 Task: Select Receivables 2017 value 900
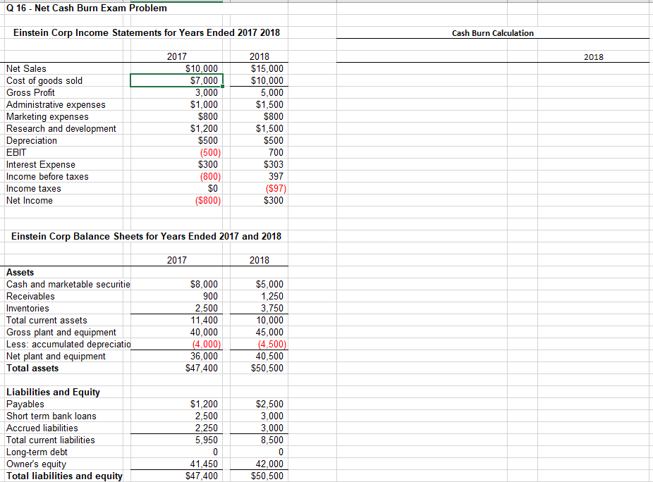[210, 297]
